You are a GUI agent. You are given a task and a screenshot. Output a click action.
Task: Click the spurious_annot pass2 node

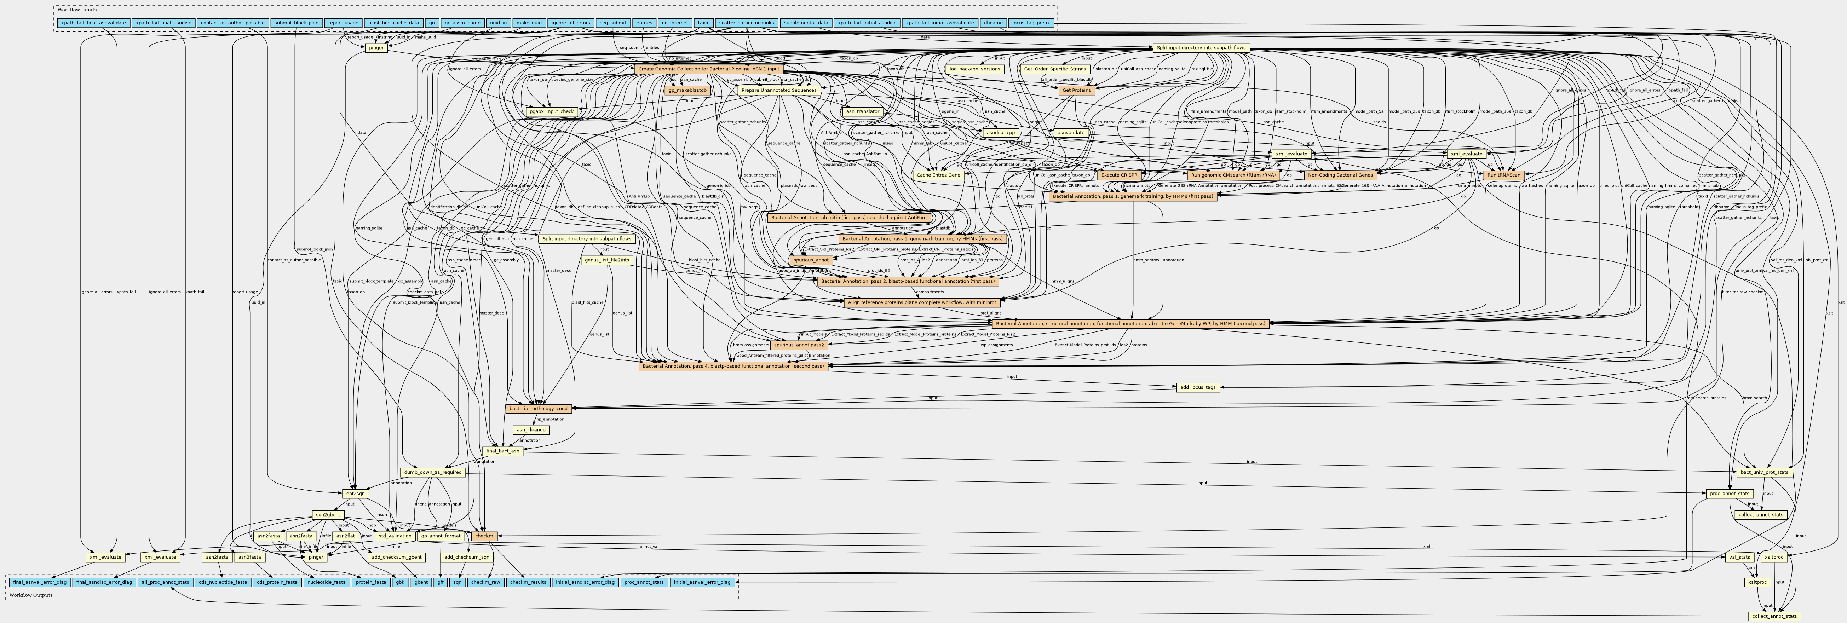pos(798,345)
